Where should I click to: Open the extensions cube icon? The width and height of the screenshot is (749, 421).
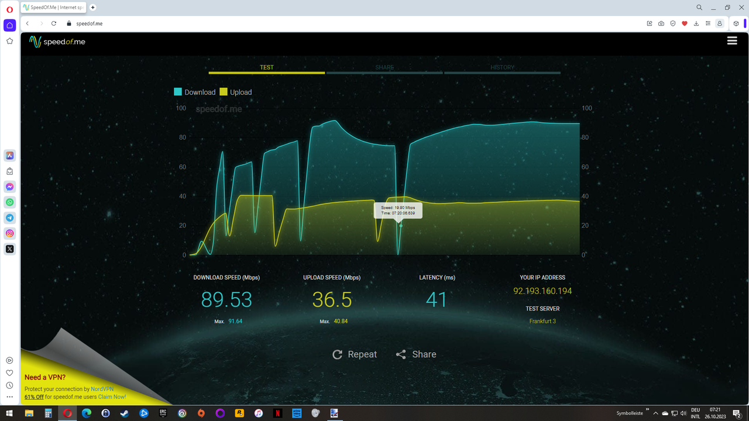click(736, 23)
